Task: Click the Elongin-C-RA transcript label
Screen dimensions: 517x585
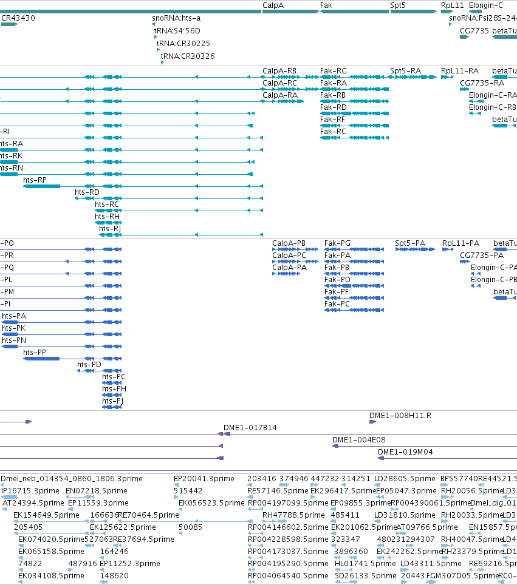Action: click(x=493, y=95)
